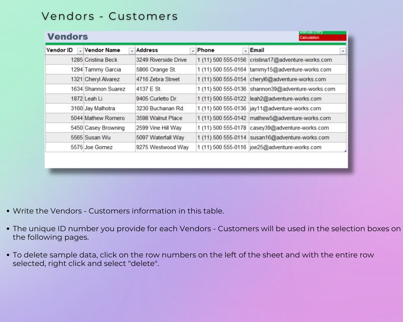Screen dimensions: 403x322
Task: Select the 9275 Westwood Way address cell
Action: 166,148
